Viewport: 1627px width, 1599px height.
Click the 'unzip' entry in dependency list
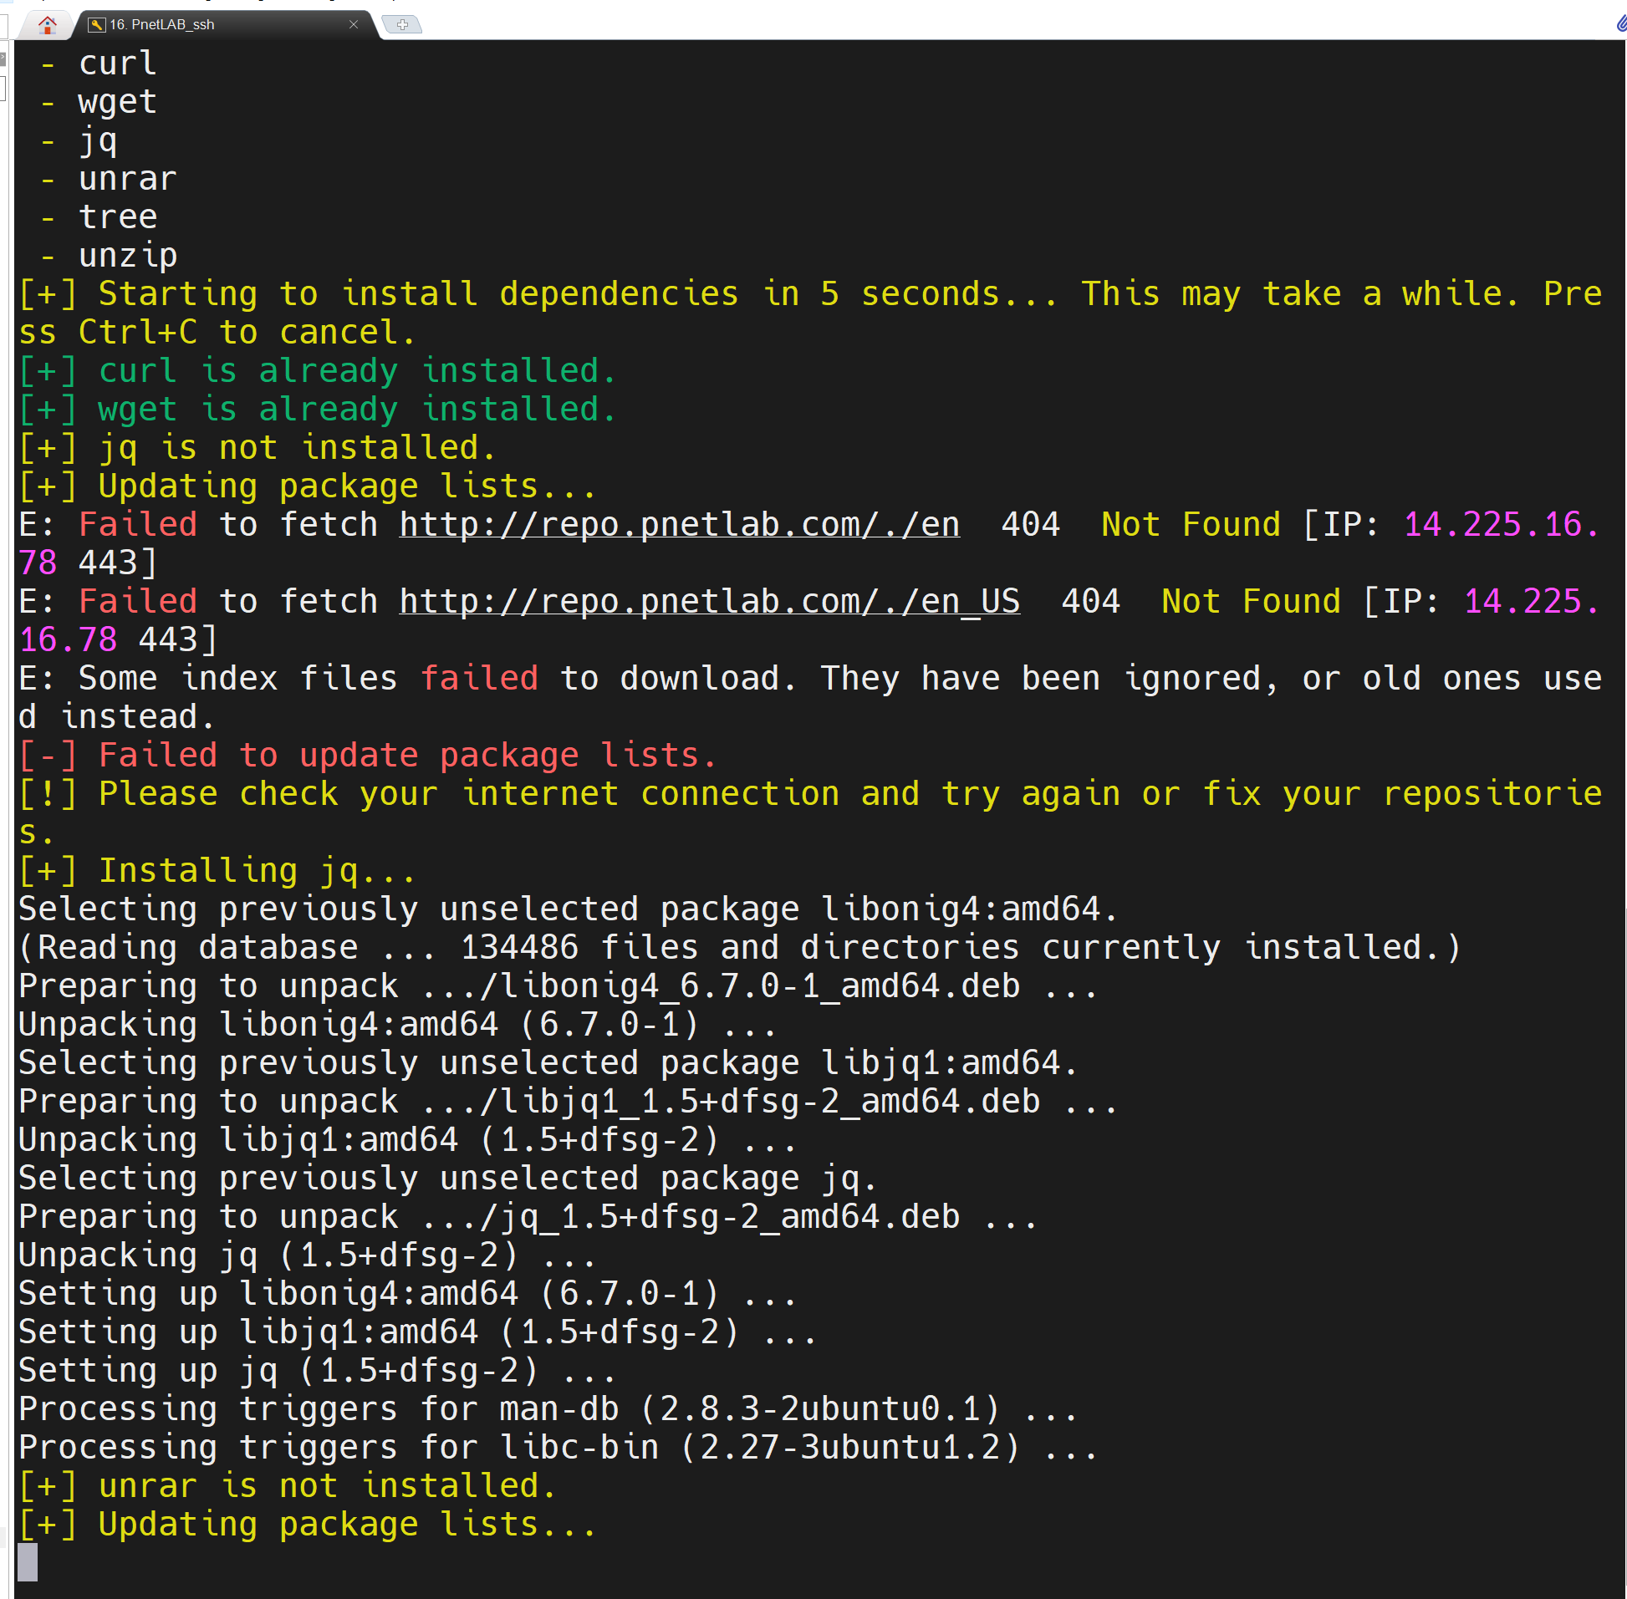(x=128, y=255)
